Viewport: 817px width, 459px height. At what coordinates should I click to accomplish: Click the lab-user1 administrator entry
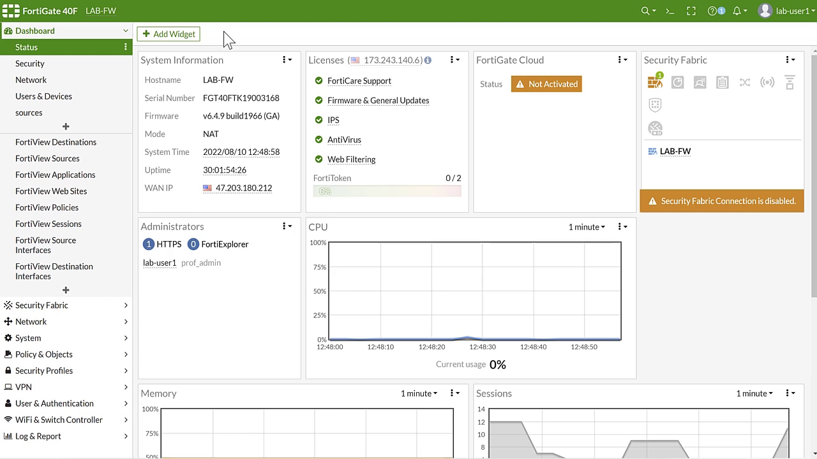click(160, 263)
